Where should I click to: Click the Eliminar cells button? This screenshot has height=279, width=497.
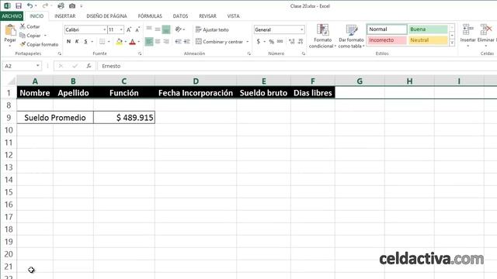point(485,36)
